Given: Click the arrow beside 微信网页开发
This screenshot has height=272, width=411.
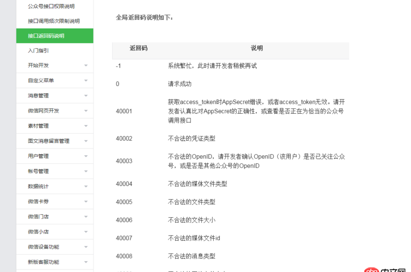Looking at the screenshot, I should coord(86,111).
